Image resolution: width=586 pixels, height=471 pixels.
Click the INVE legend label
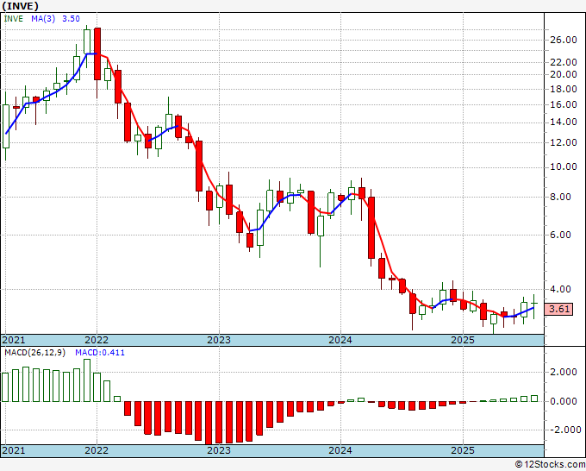14,19
